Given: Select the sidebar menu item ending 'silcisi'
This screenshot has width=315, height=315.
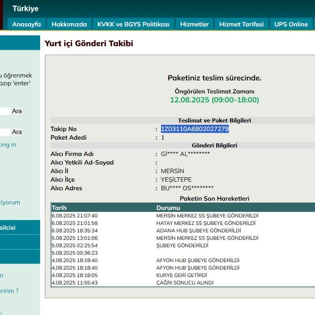Looking at the screenshot, I should coord(8,227).
